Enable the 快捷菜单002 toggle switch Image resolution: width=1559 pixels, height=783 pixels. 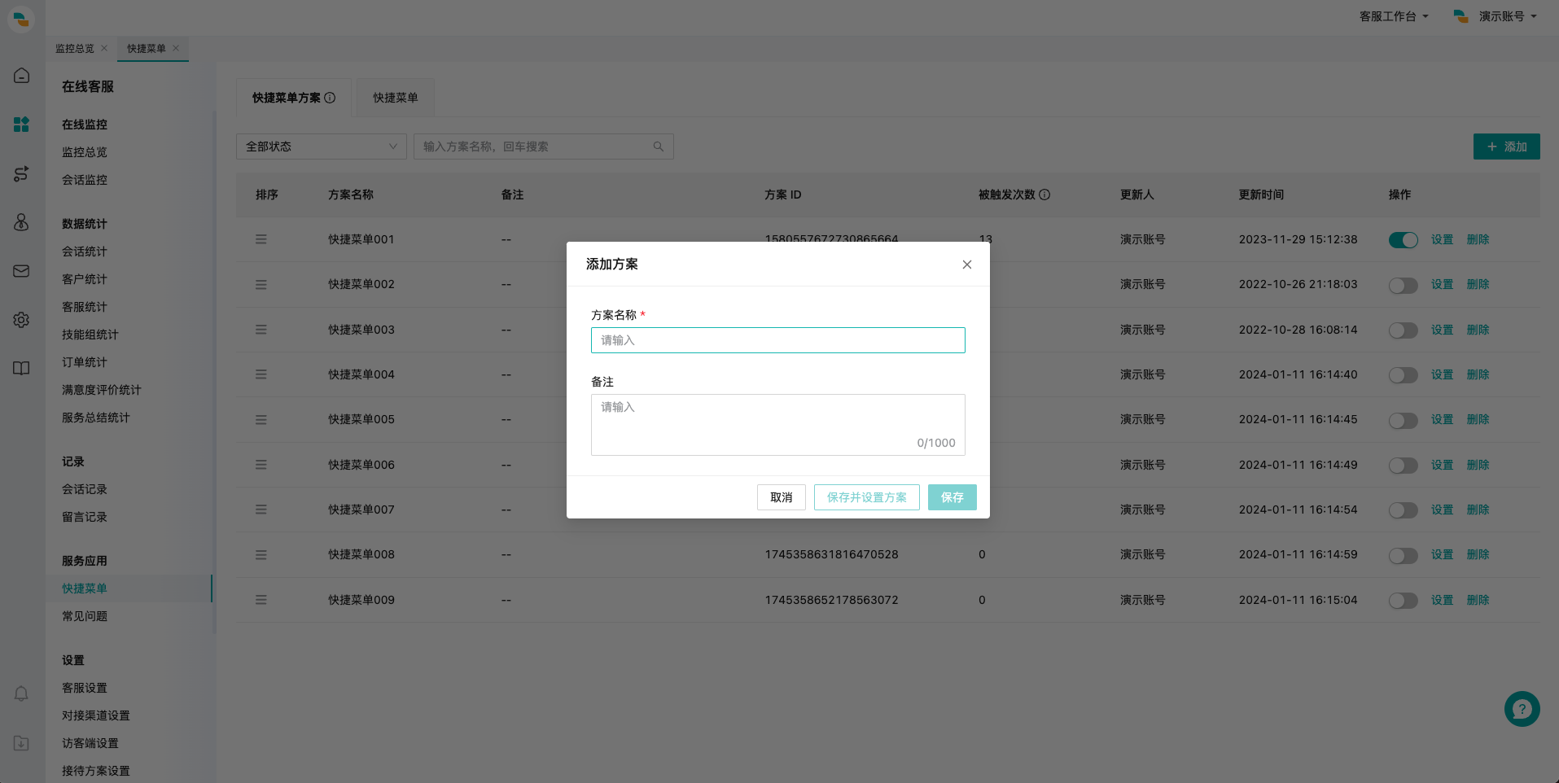1404,286
